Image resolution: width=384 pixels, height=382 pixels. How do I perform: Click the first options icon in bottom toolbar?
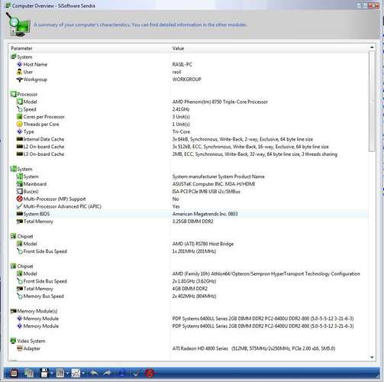pos(14,373)
